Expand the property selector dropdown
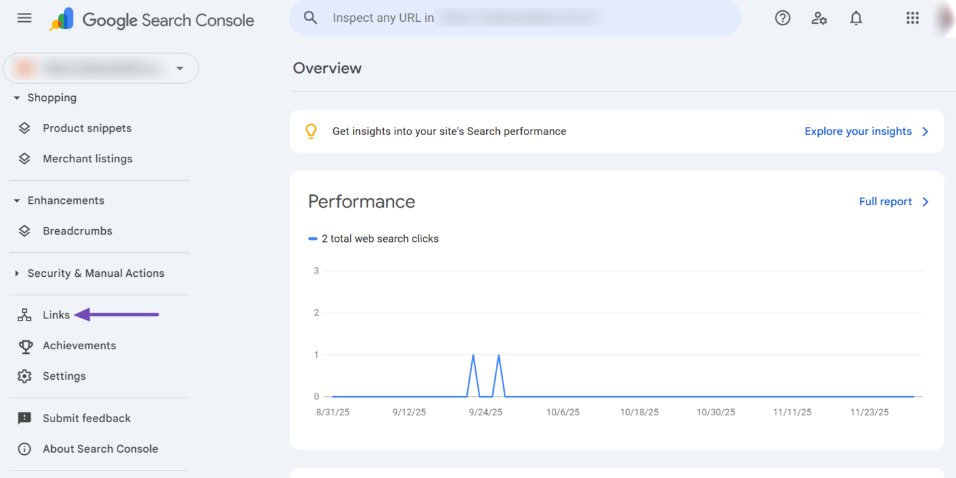Screen dimensions: 956x478 tap(180, 68)
